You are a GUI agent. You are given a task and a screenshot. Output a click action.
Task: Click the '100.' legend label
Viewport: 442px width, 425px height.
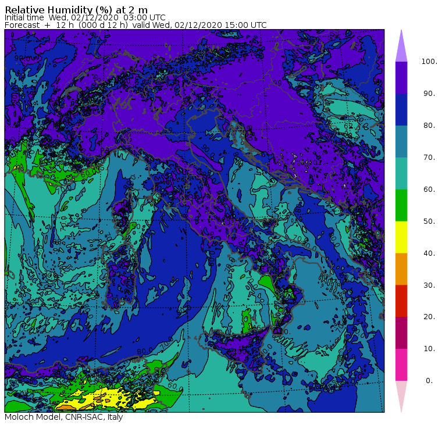pyautogui.click(x=429, y=62)
